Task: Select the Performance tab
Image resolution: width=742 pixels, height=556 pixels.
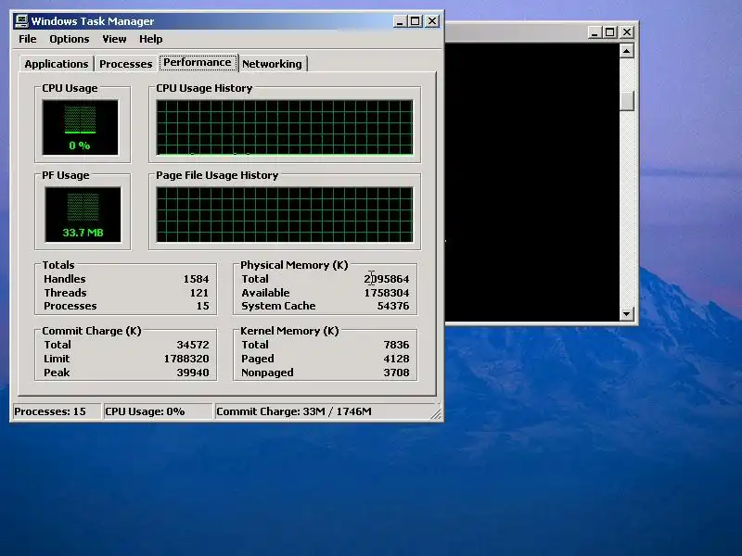Action: point(198,62)
